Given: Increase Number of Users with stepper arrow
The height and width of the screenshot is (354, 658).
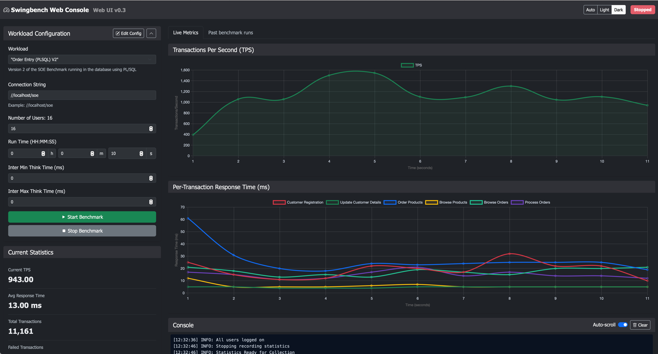Looking at the screenshot, I should pos(151,127).
